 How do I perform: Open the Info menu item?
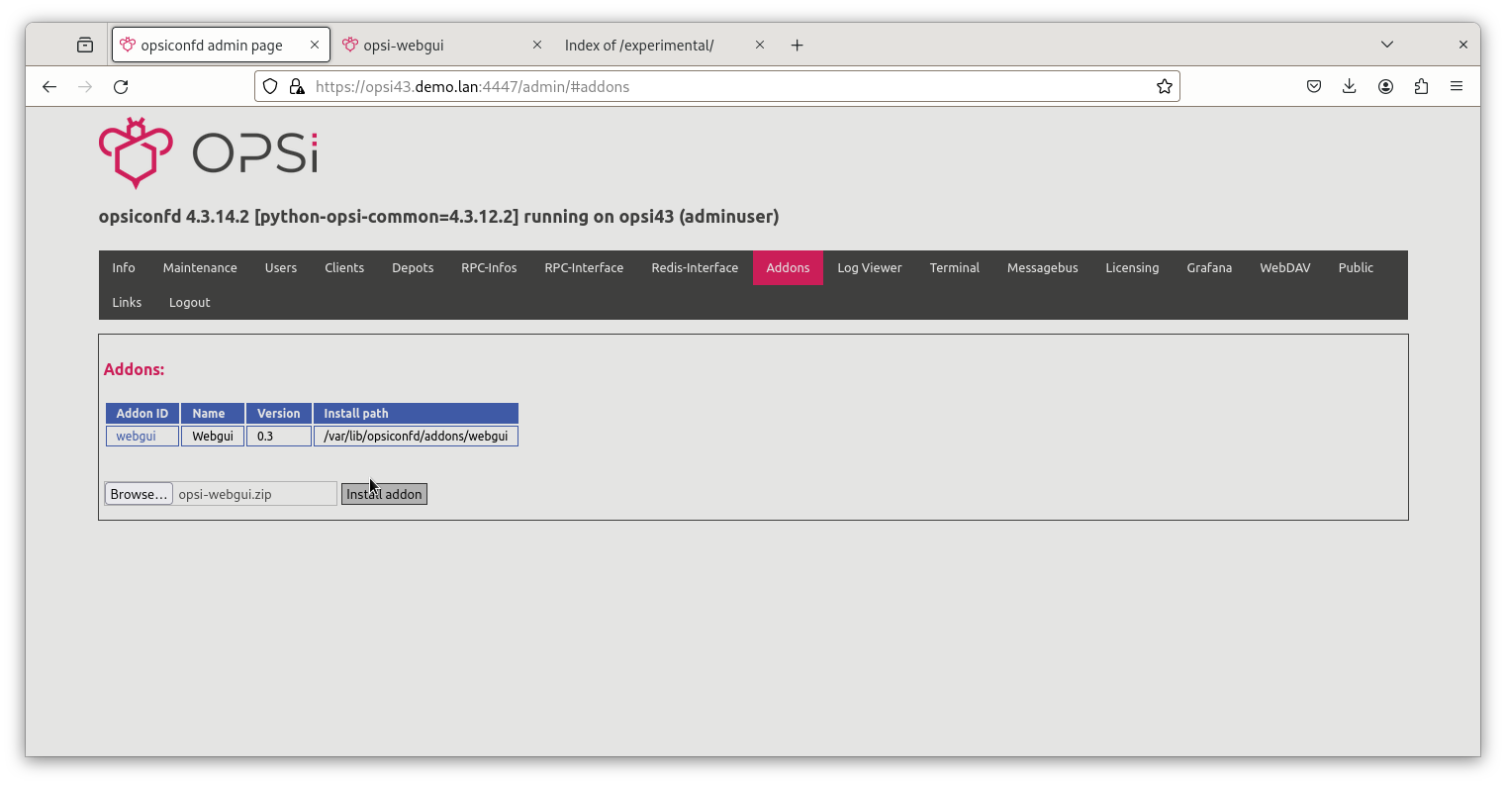(x=124, y=268)
